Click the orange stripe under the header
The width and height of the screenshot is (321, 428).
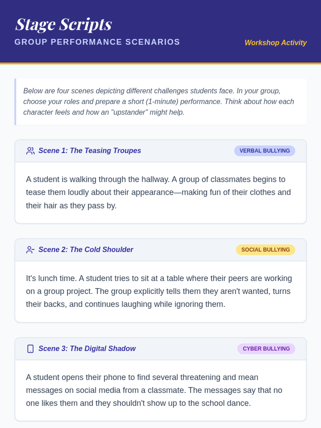pyautogui.click(x=160, y=63)
